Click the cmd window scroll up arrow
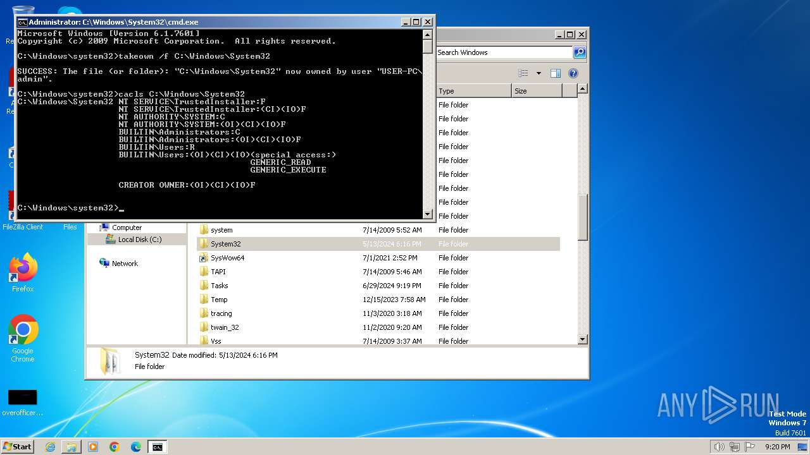This screenshot has width=810, height=455. [x=428, y=35]
